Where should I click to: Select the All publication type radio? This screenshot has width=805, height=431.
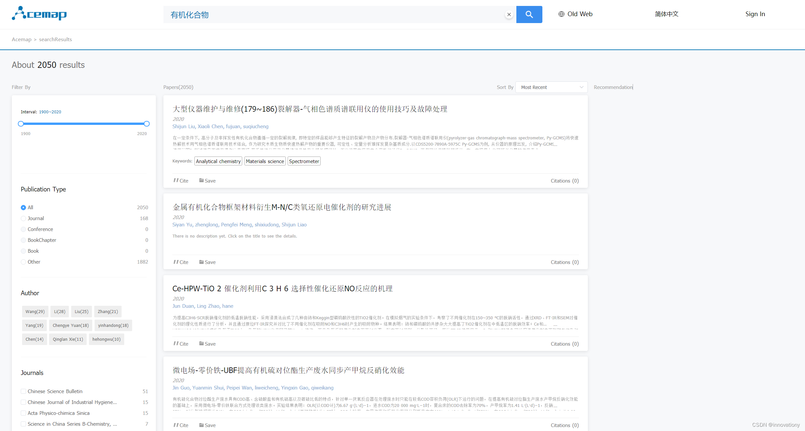pyautogui.click(x=23, y=208)
